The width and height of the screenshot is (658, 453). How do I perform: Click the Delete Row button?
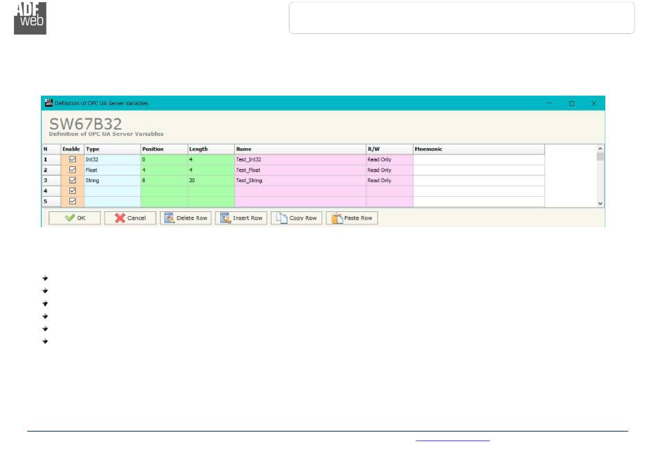[x=186, y=218]
